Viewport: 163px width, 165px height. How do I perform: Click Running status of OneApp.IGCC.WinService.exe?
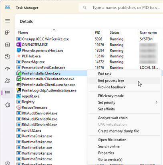[x=117, y=39]
